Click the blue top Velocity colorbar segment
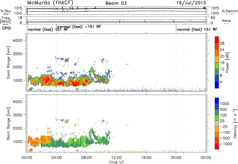The width and height of the screenshot is (238, 164). (x=217, y=101)
